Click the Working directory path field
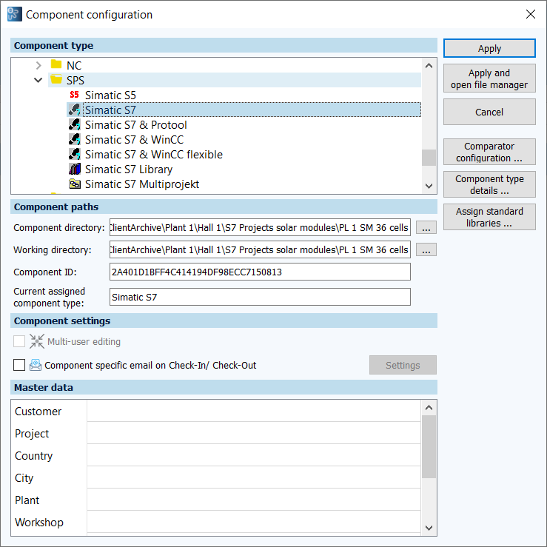This screenshot has width=547, height=547. pos(260,249)
